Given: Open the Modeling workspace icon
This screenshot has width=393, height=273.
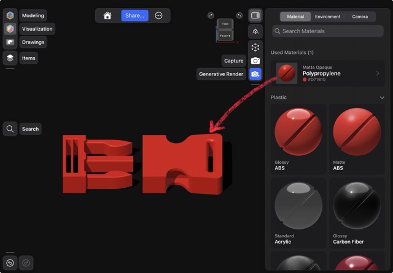Looking at the screenshot, I should [10, 15].
